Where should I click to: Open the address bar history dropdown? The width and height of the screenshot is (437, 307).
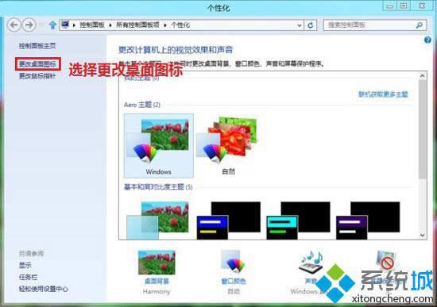point(300,25)
